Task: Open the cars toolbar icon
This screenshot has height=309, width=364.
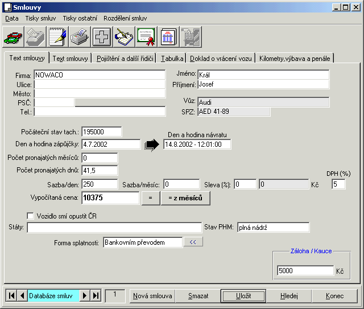Action: (13, 37)
